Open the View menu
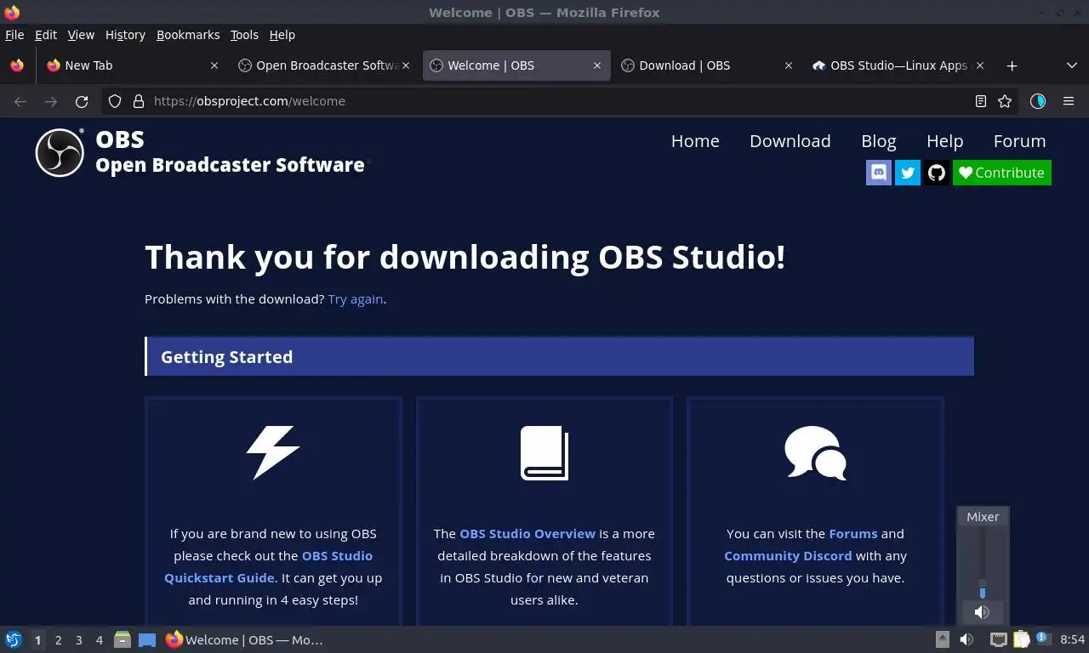Screen dimensions: 1089x653 click(81, 35)
